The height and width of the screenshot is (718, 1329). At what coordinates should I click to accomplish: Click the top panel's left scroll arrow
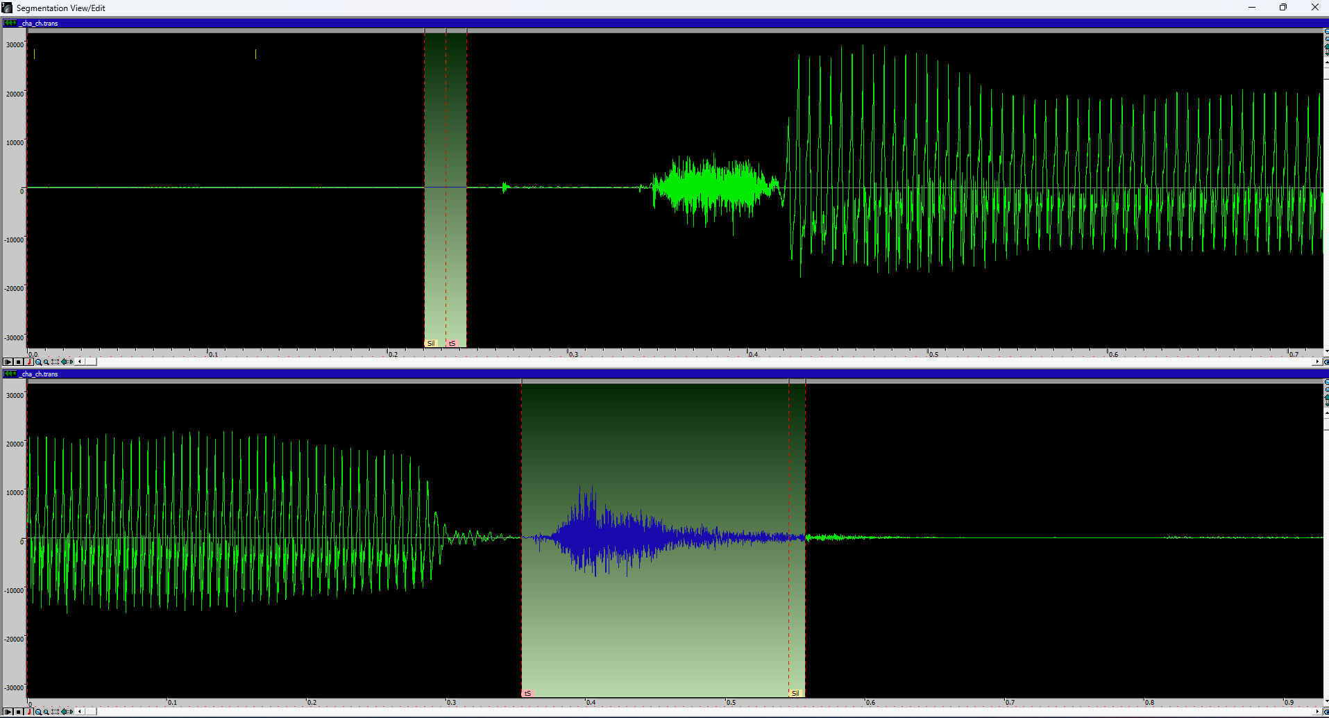[x=80, y=362]
